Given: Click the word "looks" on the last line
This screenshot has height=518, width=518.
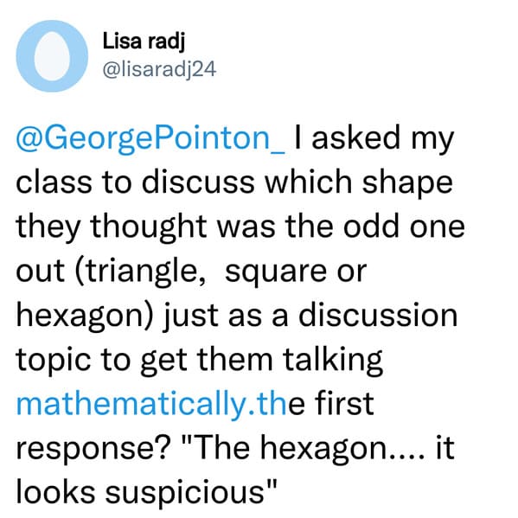Looking at the screenshot, I should coord(55,492).
